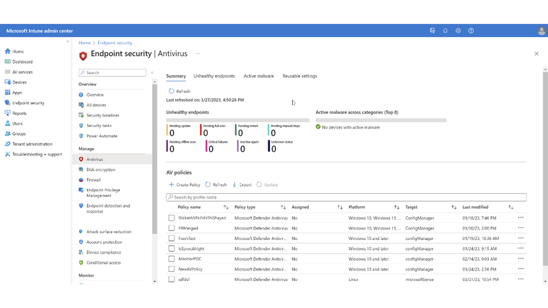The image size is (548, 308).
Task: Switch to Unhealthy endpoints tab
Action: pyautogui.click(x=214, y=76)
